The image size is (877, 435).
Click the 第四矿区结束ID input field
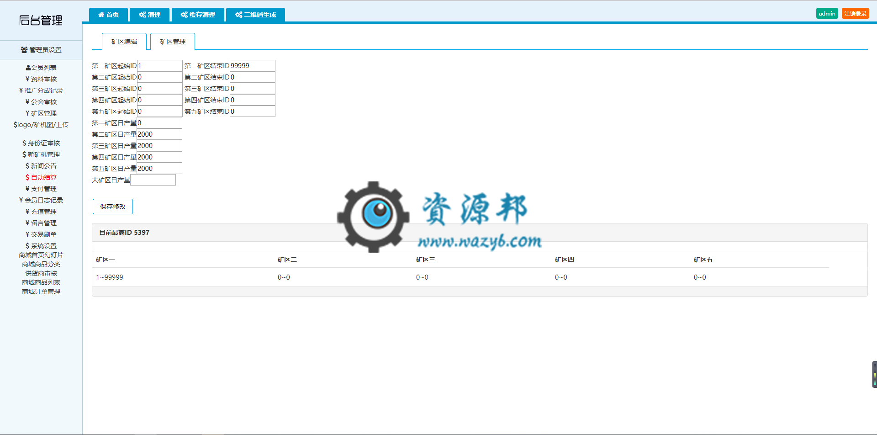click(x=252, y=100)
